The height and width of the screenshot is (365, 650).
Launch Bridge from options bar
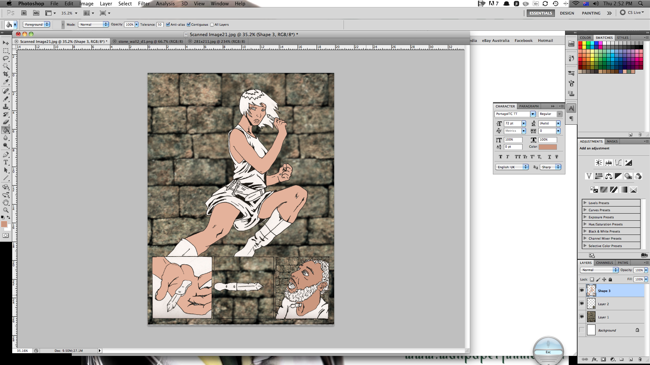(x=24, y=13)
